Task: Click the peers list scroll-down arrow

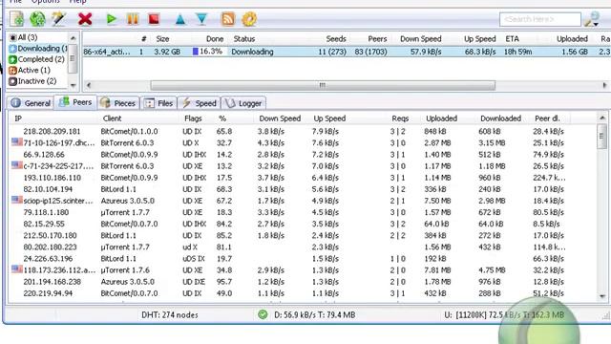Action: [602, 297]
